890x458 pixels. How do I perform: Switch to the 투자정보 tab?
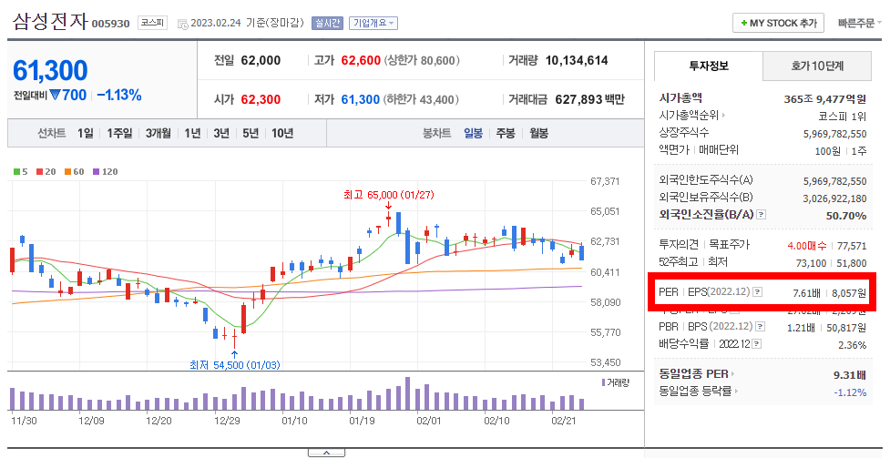[x=709, y=66]
